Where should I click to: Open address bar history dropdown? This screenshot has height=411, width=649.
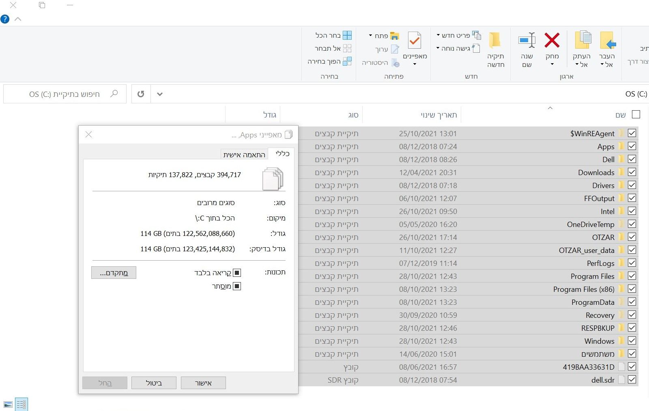(160, 94)
